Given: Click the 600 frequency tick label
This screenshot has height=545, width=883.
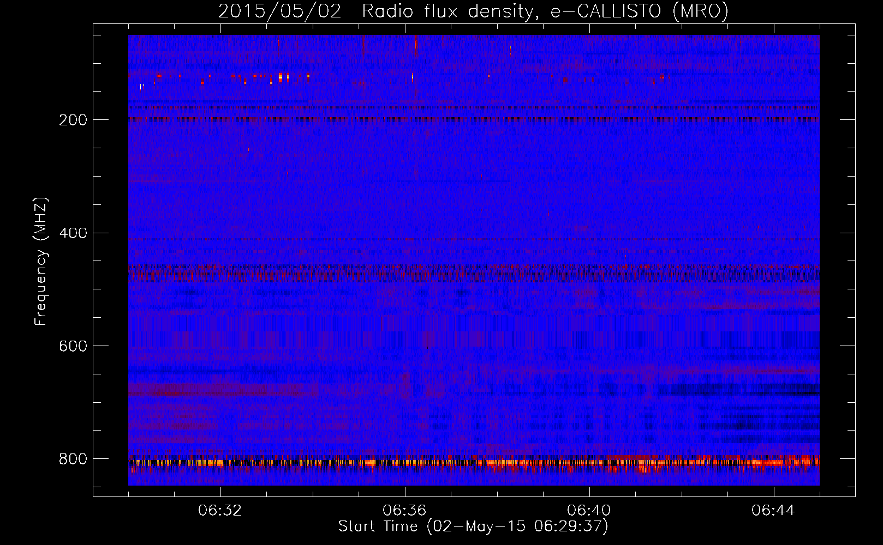Looking at the screenshot, I should click(x=73, y=346).
